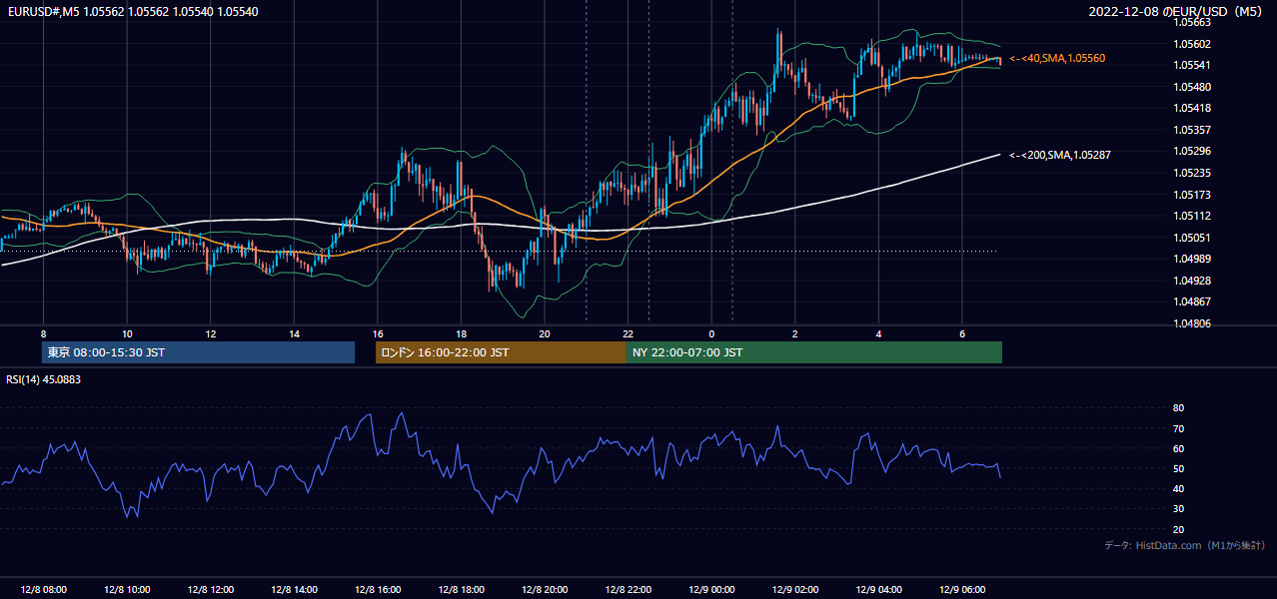Click hour tick 14 under price chart
The height and width of the screenshot is (599, 1277).
point(294,333)
